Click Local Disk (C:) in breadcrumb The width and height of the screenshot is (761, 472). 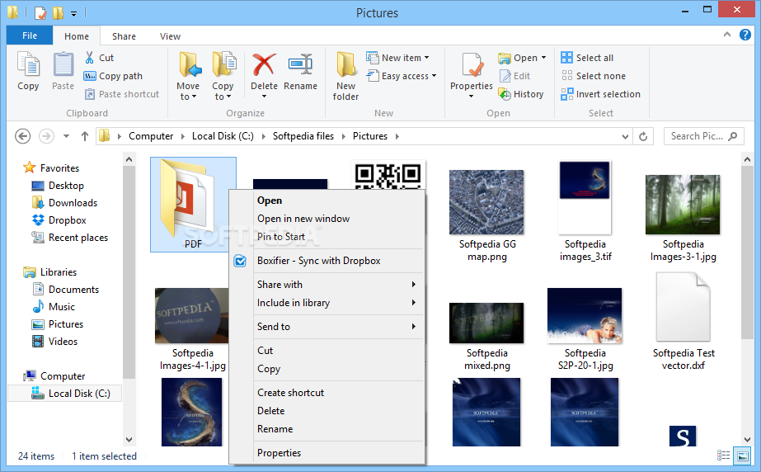click(223, 136)
